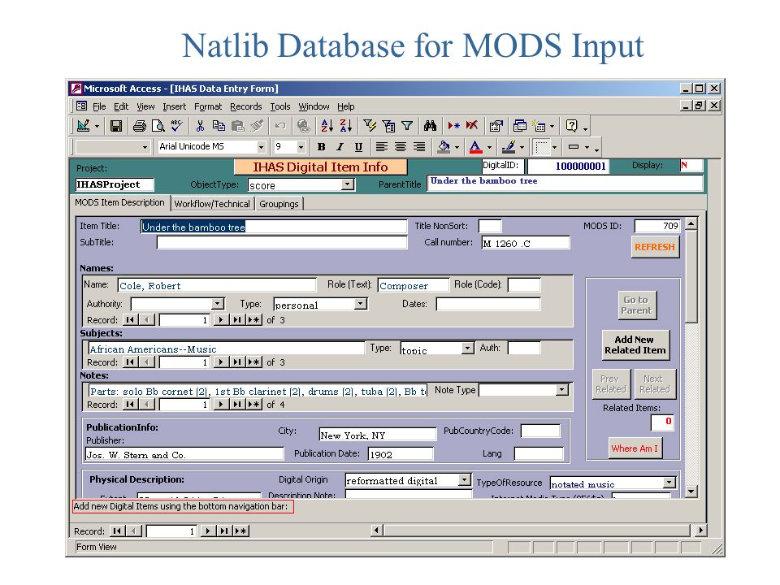Screen dimensions: 780x585
Task: Click the Copy icon
Action: point(219,127)
